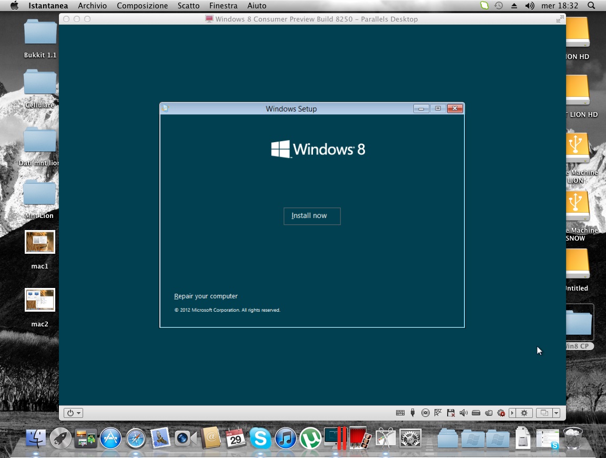Enter full screen for Parallels window
Image resolution: width=606 pixels, height=458 pixels.
pyautogui.click(x=560, y=19)
